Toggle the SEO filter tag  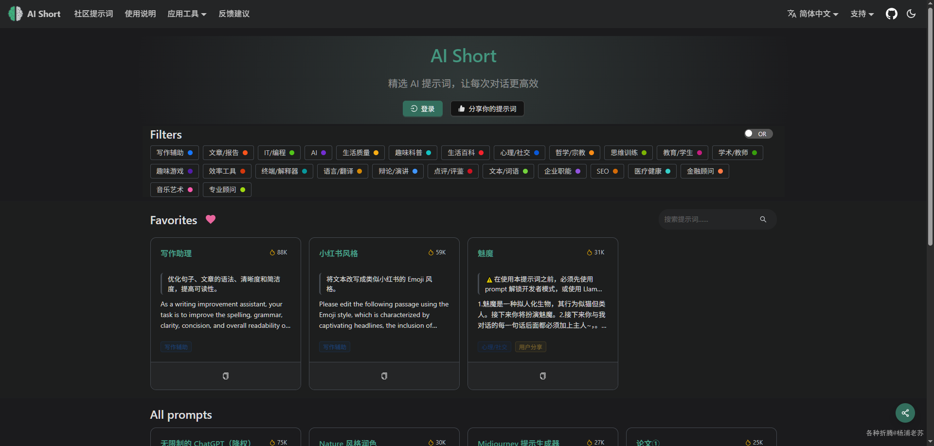click(607, 171)
